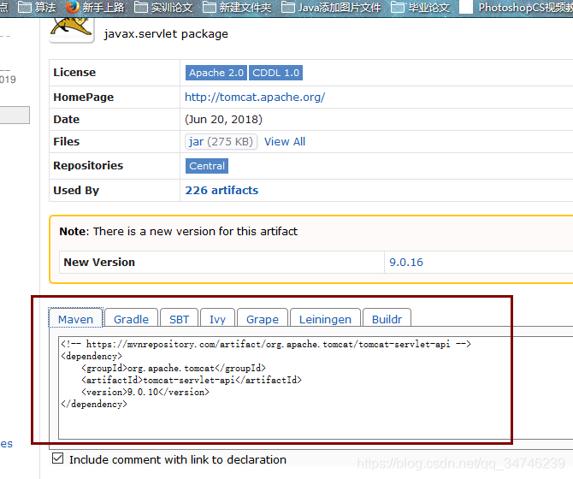Open the Java添加图片文件 bookmark folder
Image resolution: width=573 pixels, height=479 pixels.
click(x=331, y=7)
